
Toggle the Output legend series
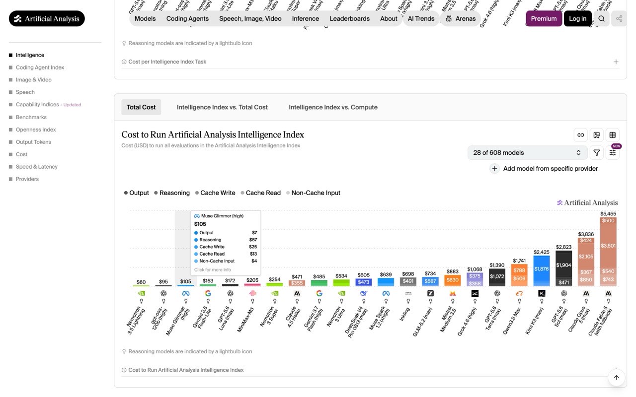[136, 193]
